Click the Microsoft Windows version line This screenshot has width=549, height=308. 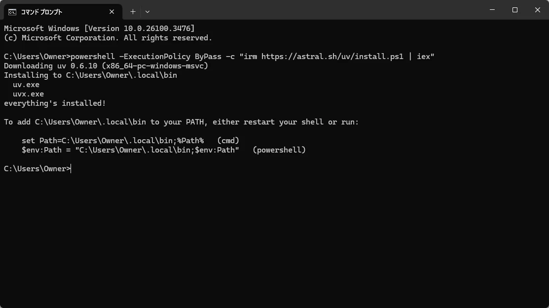click(100, 29)
